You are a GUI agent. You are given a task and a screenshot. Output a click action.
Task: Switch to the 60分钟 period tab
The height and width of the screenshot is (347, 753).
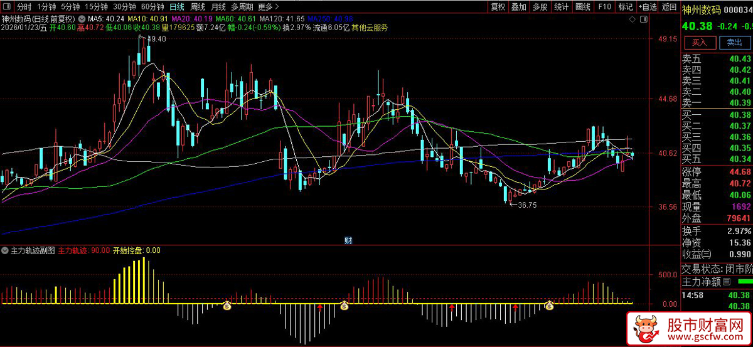click(153, 7)
